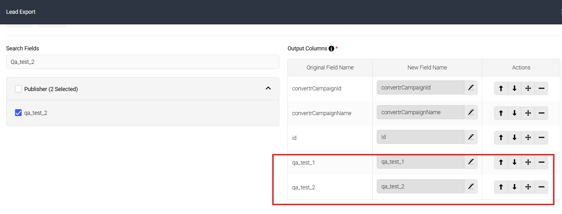Move id column down

(x=514, y=137)
